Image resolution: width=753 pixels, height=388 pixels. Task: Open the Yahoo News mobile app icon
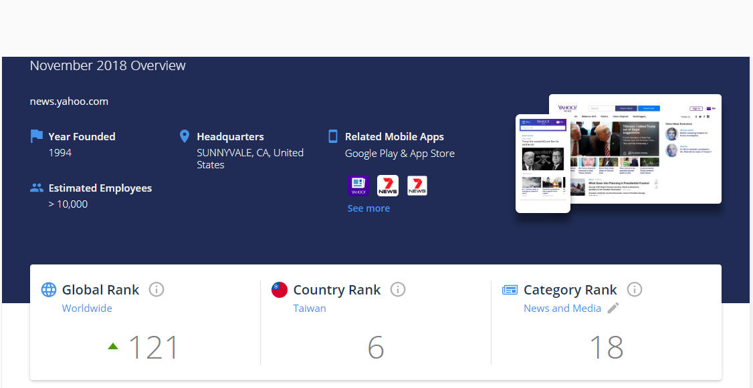point(358,186)
